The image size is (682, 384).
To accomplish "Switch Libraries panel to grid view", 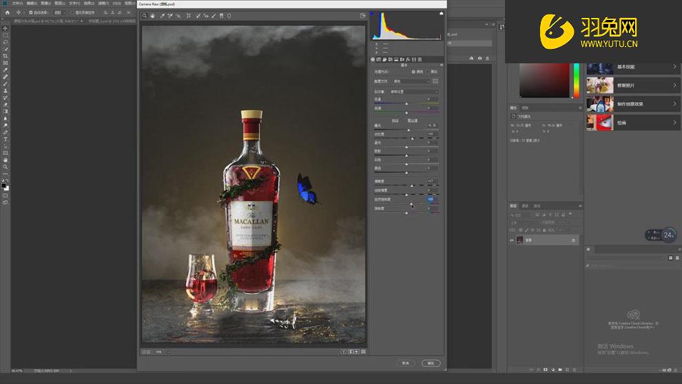I will click(671, 258).
